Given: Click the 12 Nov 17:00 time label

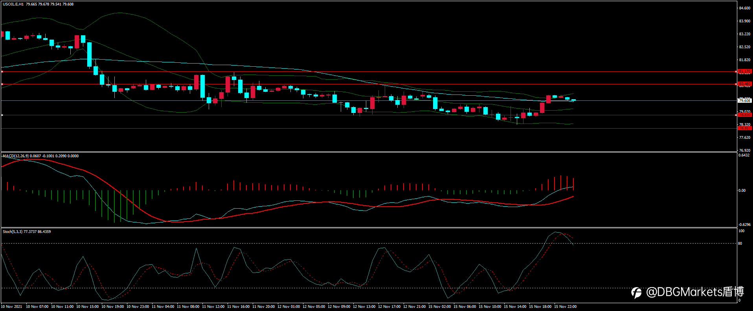Looking at the screenshot, I should [389, 307].
